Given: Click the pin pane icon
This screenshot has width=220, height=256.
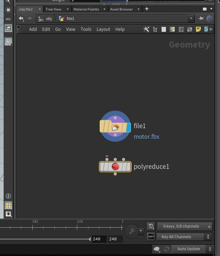Looking at the screenshot, I should click(201, 19).
